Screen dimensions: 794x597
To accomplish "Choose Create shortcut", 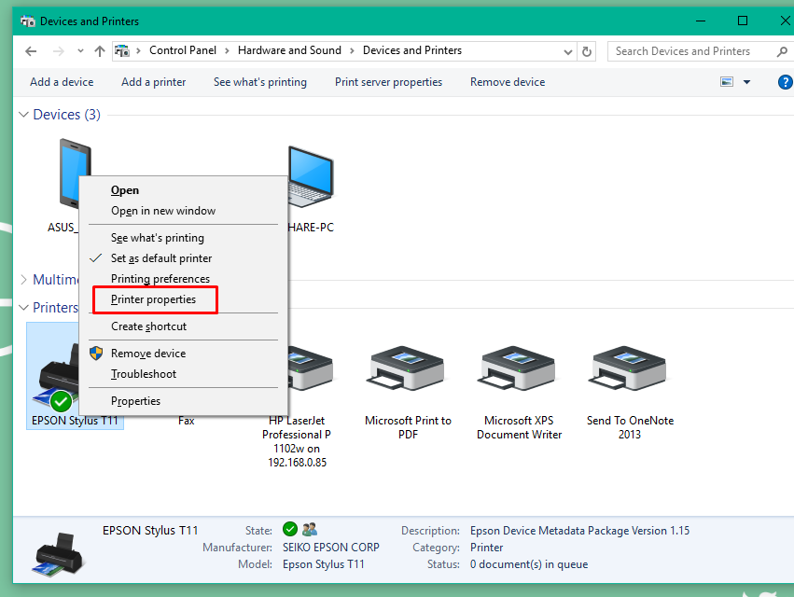I will pyautogui.click(x=148, y=326).
